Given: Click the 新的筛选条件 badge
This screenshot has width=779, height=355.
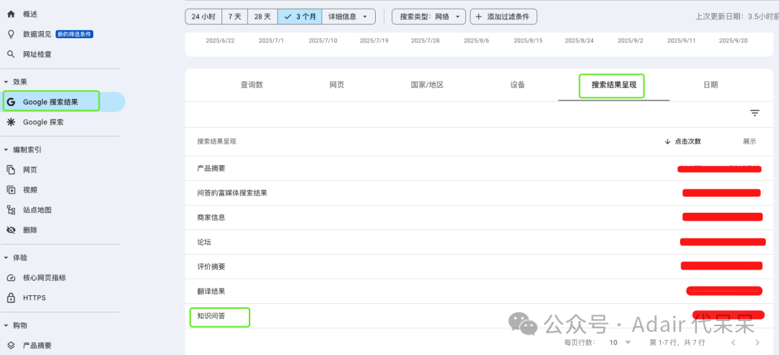Looking at the screenshot, I should 74,35.
